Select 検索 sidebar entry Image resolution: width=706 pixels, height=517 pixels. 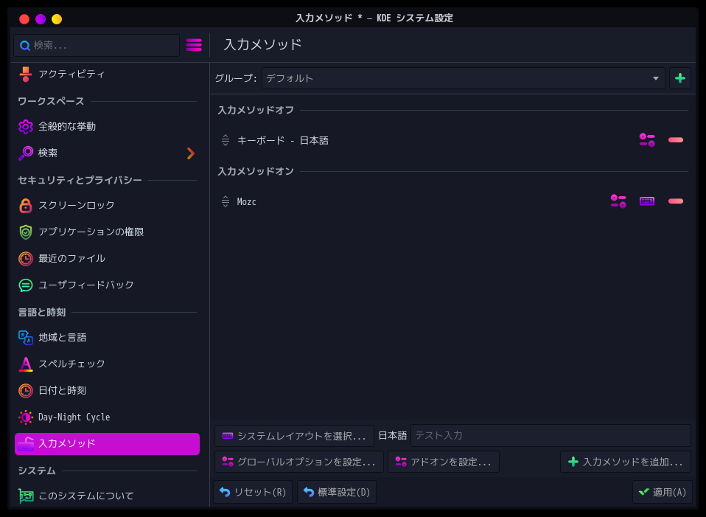(x=107, y=153)
